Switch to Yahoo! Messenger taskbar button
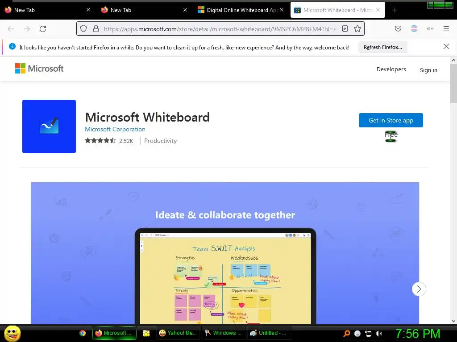 click(x=178, y=333)
